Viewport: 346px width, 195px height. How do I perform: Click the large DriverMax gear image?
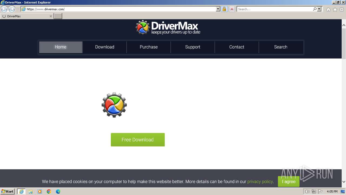(114, 105)
